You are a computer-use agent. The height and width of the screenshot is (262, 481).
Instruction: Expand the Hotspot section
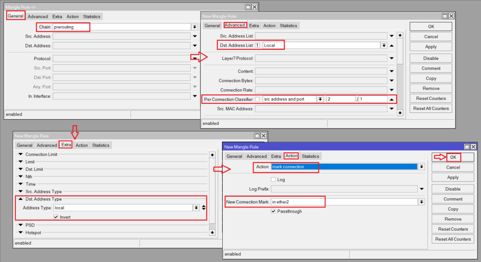[x=20, y=232]
